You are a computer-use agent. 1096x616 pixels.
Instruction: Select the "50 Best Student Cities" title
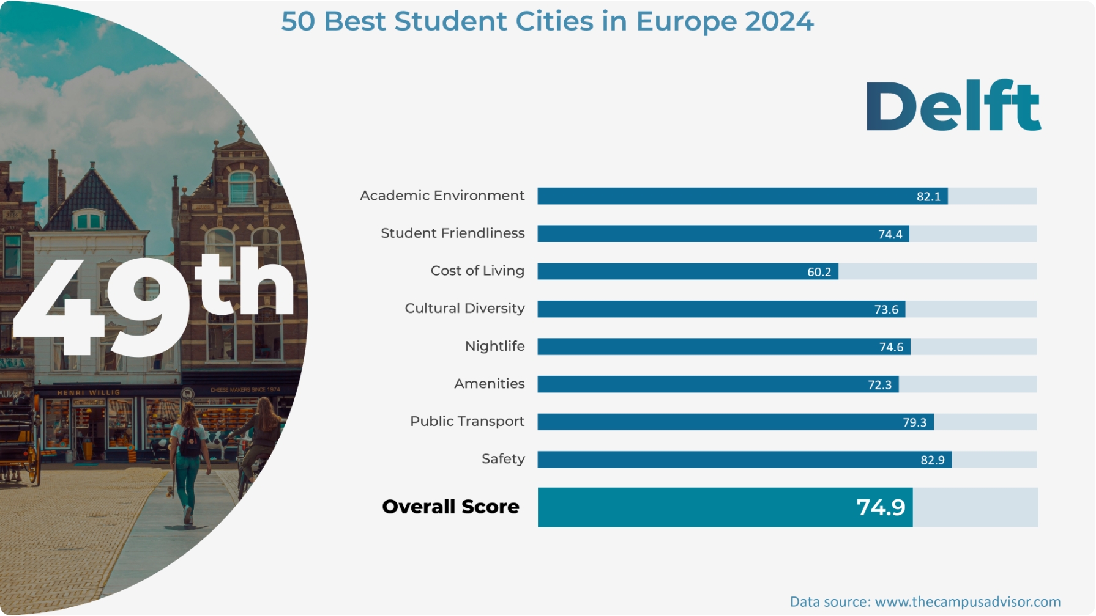[547, 21]
